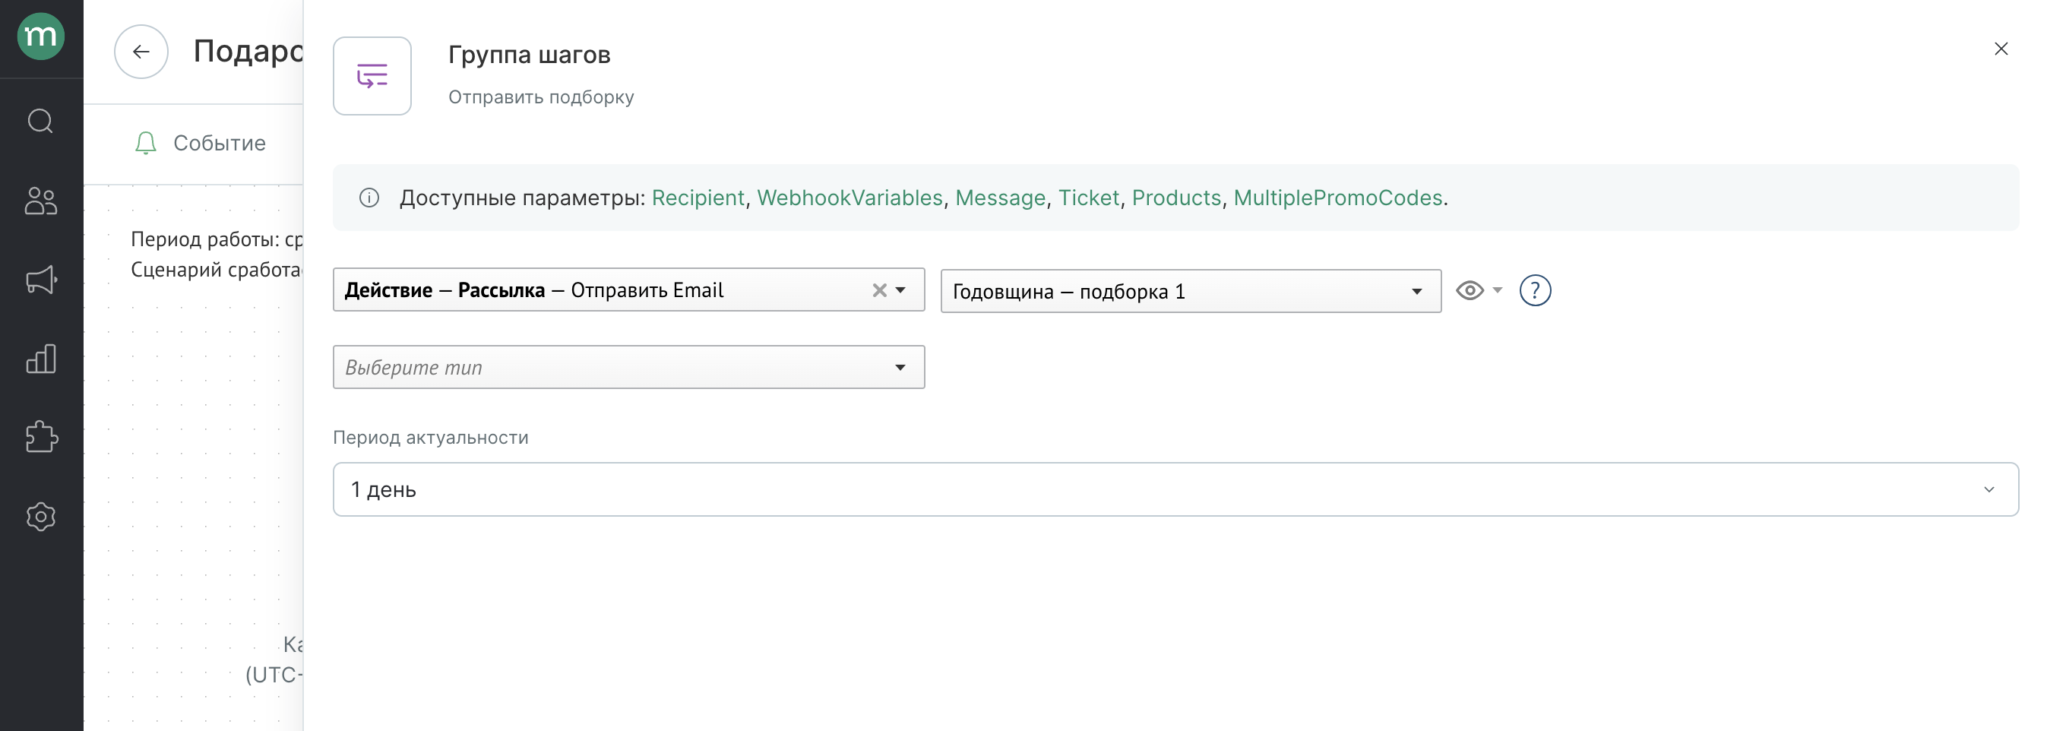Viewport: 2047px width, 731px height.
Task: Toggle the eye preview icon
Action: point(1470,291)
